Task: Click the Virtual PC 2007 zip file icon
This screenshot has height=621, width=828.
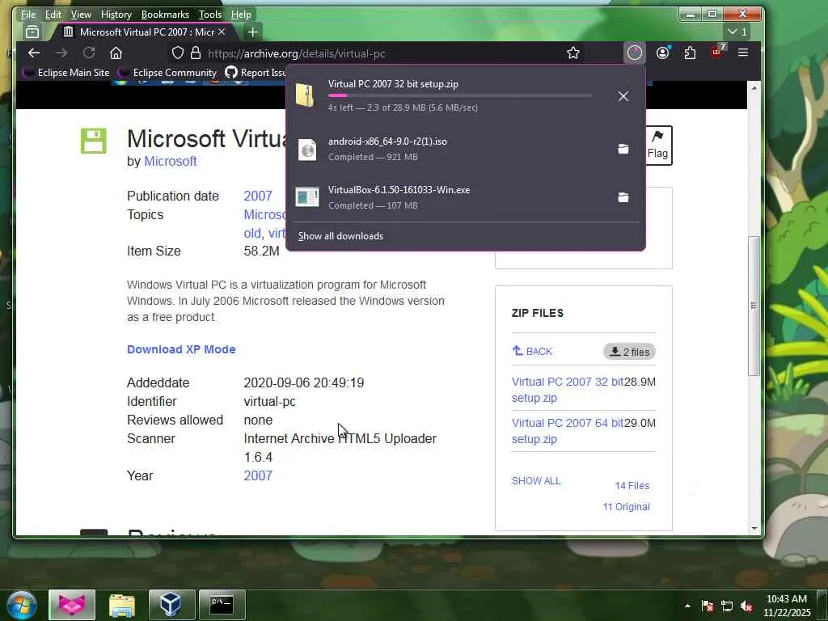Action: click(305, 95)
